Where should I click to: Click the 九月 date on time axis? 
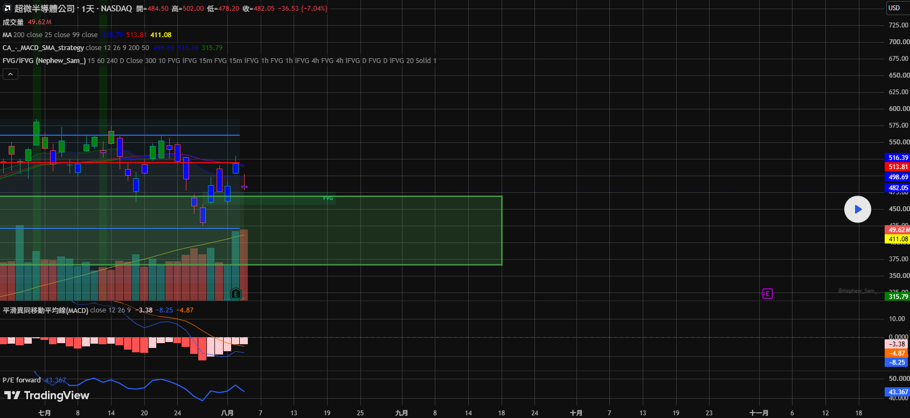point(401,413)
